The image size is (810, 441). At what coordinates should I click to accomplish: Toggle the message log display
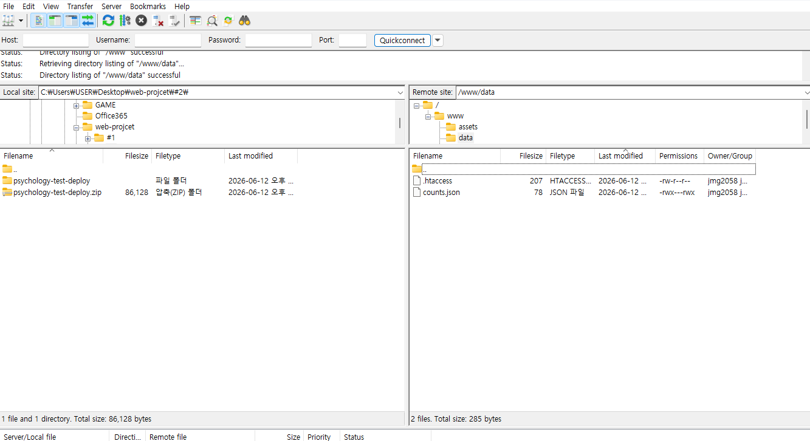pos(38,21)
